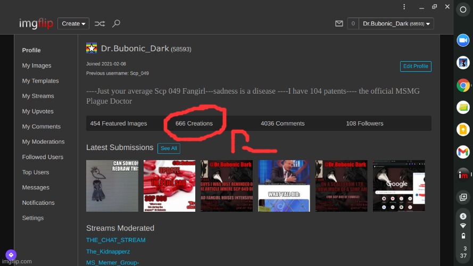Viewport: 473px width, 266px height.
Task: Open My Moderations link
Action: coord(43,142)
